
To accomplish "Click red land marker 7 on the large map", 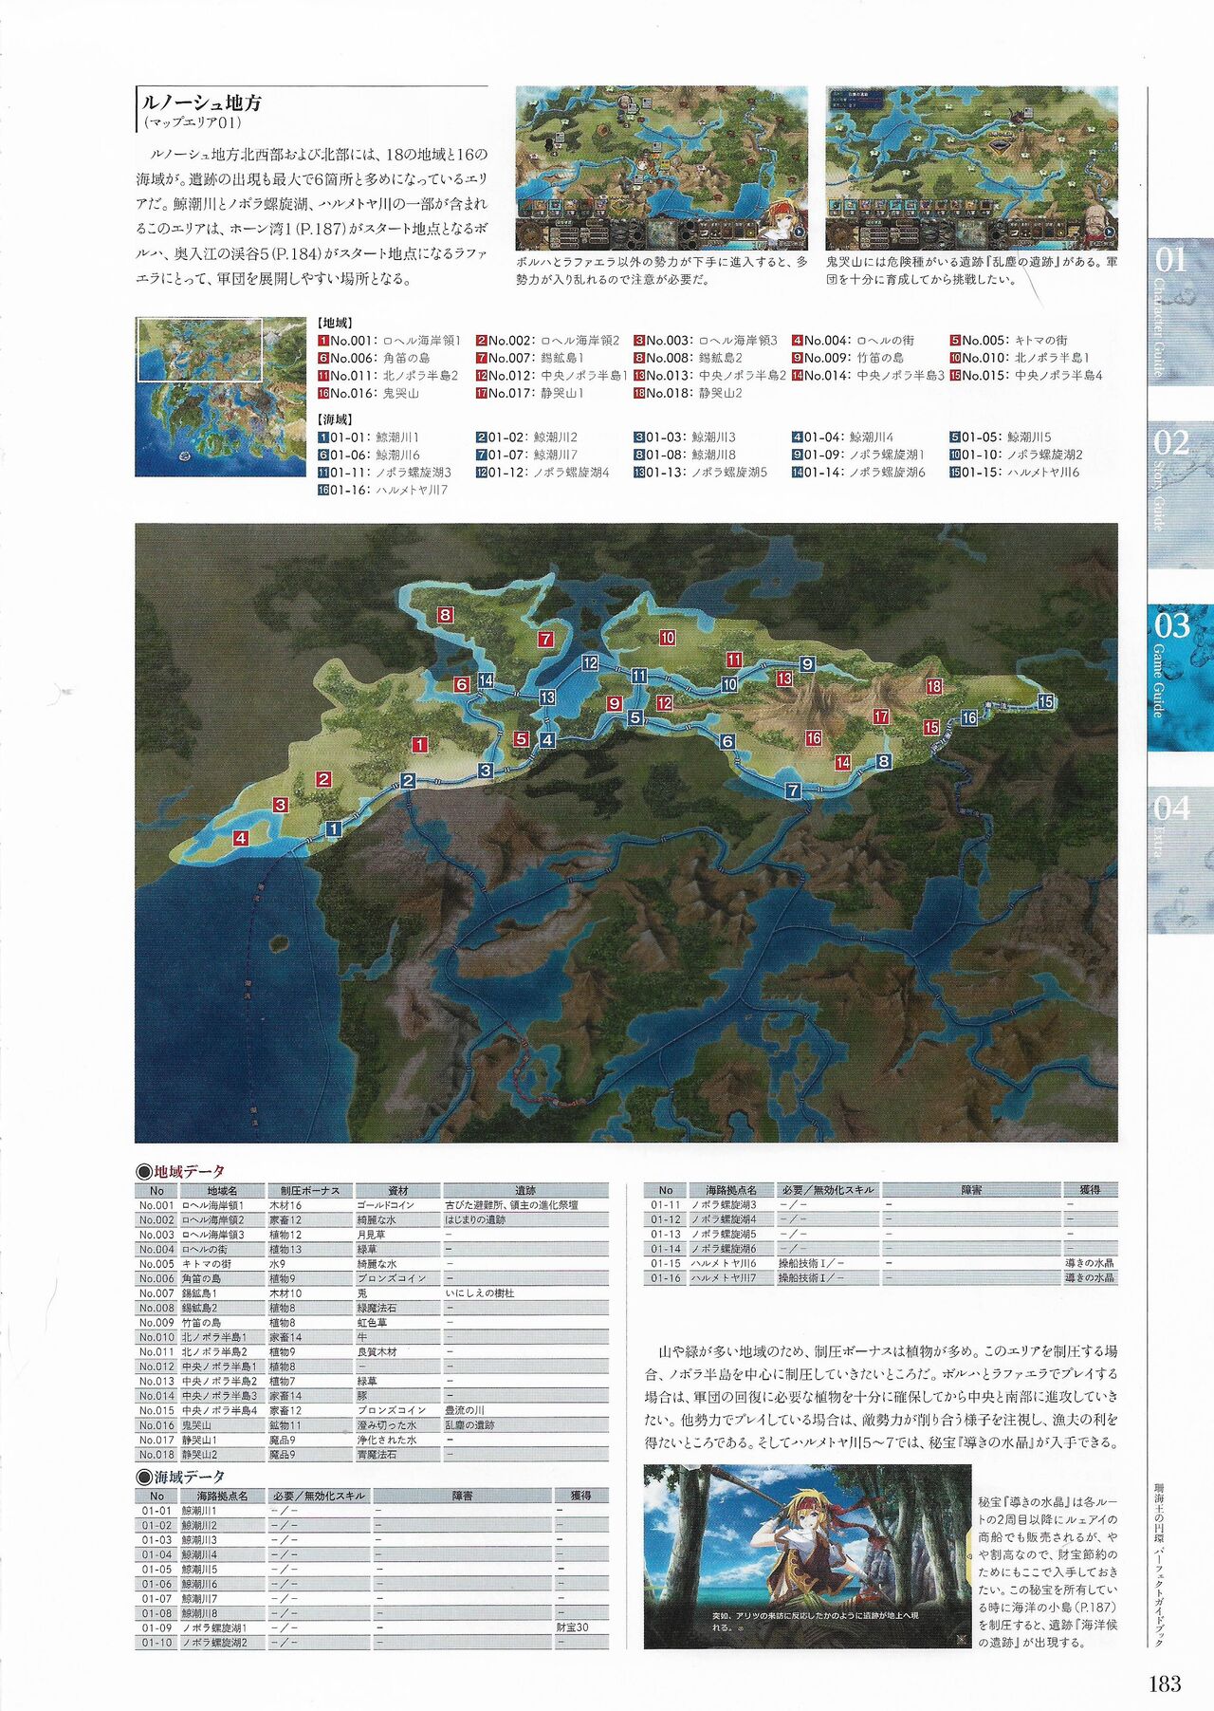I will 545,639.
